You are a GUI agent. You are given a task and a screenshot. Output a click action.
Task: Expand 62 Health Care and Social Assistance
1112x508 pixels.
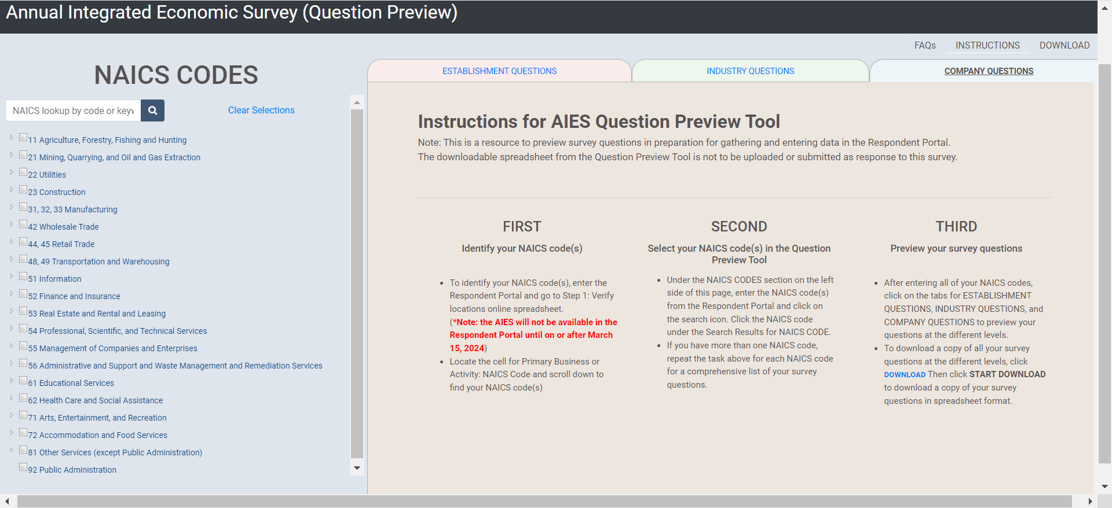[12, 398]
